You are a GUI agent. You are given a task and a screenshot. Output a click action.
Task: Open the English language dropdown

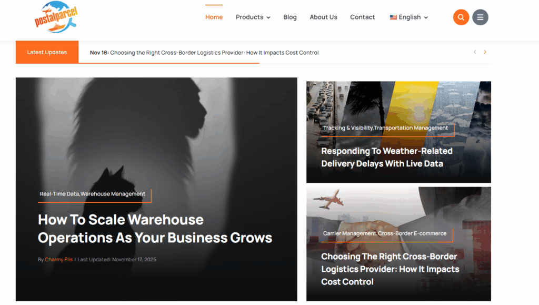409,17
